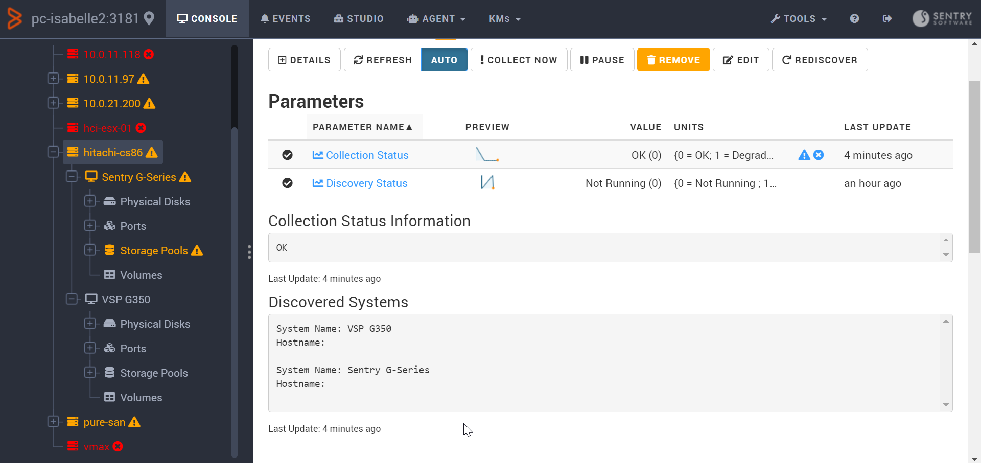Viewport: 981px width, 463px height.
Task: Open the help question mark icon
Action: click(x=854, y=18)
